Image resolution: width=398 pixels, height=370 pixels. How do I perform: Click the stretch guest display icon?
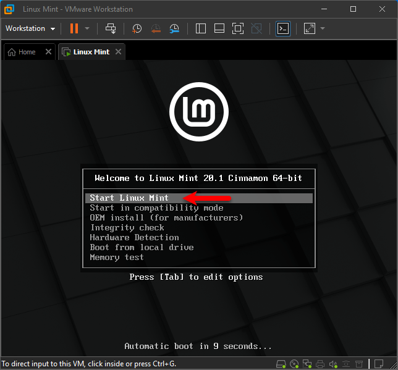coord(310,28)
